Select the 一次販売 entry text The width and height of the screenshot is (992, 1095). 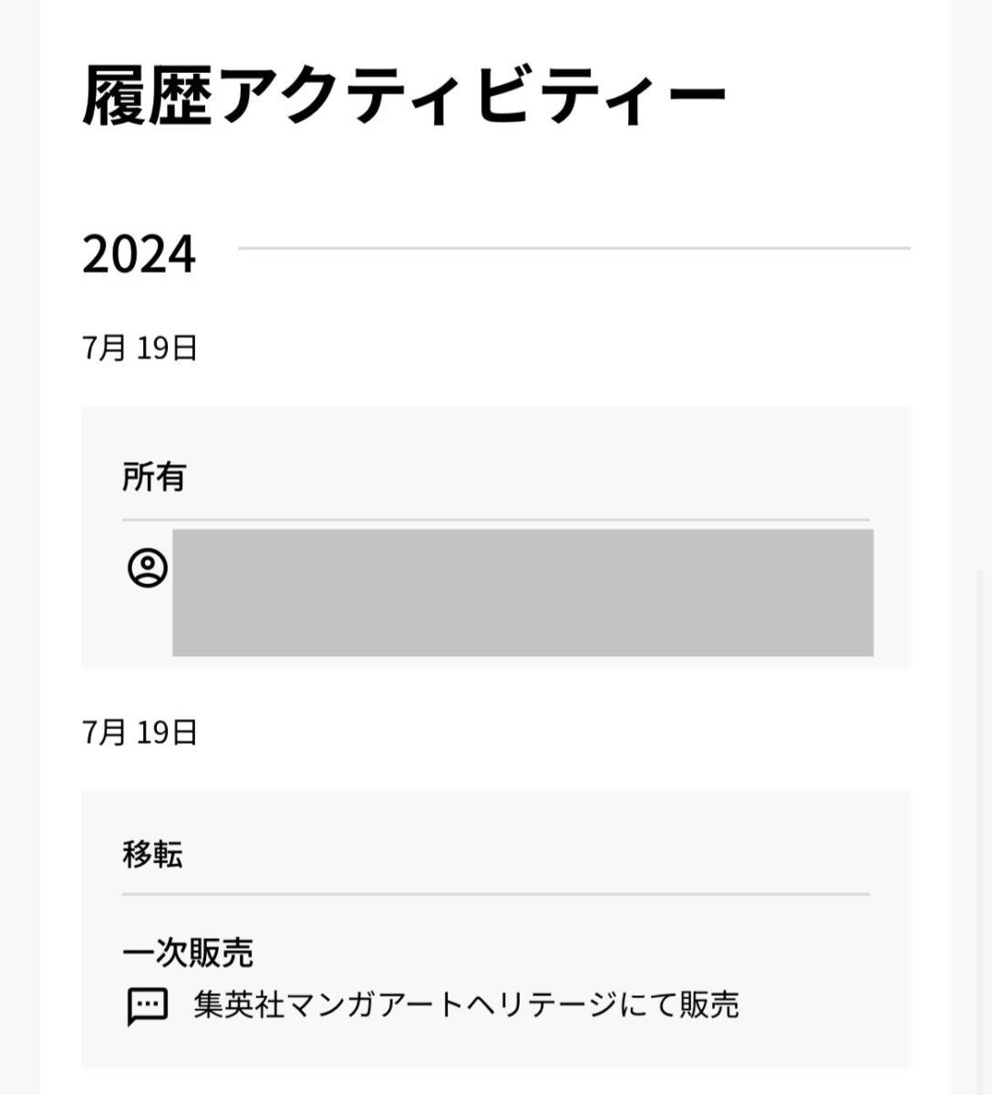point(188,953)
